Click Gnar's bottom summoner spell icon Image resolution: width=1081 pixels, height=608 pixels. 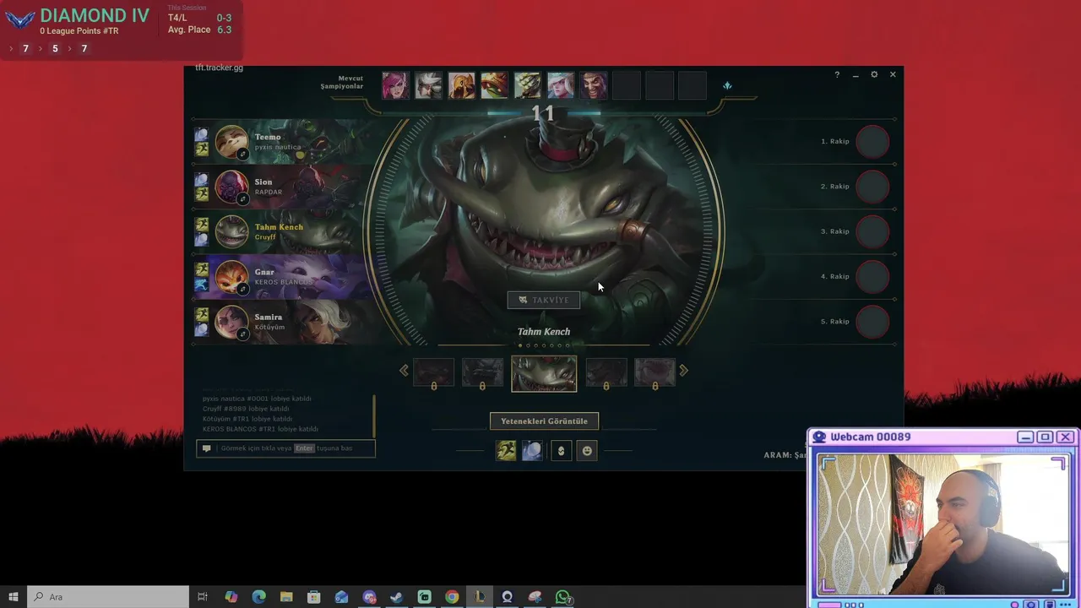202,285
